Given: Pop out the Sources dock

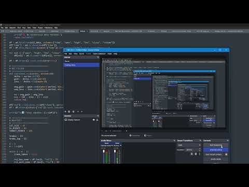Looking at the screenshot, I should click(x=98, y=116).
